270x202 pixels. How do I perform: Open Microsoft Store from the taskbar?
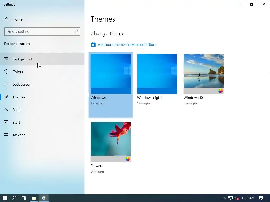point(34,198)
